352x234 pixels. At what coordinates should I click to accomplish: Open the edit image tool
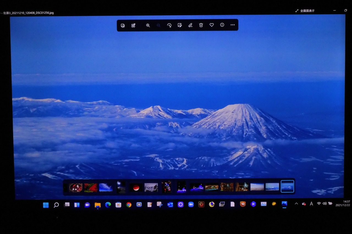(x=180, y=25)
